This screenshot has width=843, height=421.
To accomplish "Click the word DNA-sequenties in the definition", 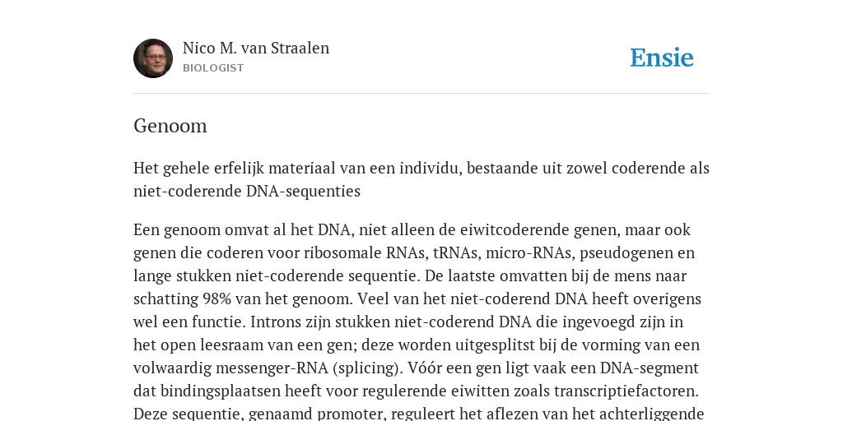I will tap(303, 191).
